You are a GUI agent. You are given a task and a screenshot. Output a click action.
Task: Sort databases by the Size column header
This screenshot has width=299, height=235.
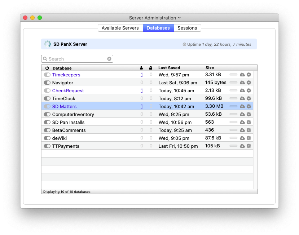point(210,68)
